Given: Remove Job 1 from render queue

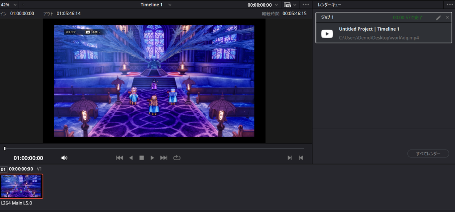Looking at the screenshot, I should coord(447,17).
